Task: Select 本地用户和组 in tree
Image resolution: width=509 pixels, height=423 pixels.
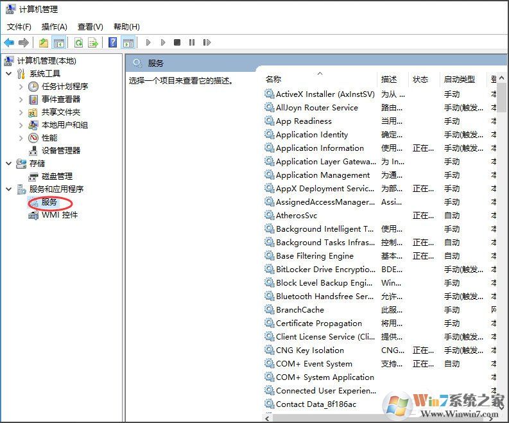Action: 65,125
